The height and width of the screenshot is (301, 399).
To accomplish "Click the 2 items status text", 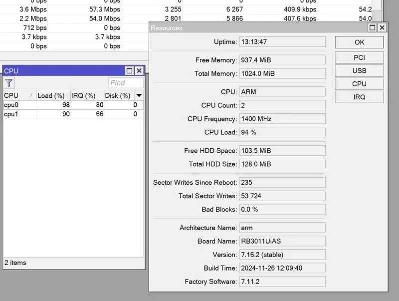I will (15, 263).
